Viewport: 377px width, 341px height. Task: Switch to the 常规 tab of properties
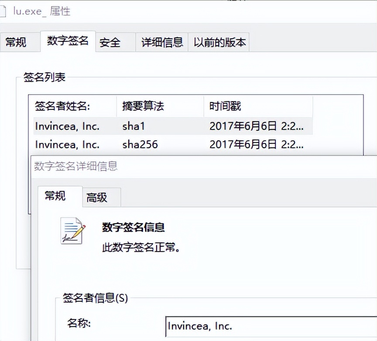pyautogui.click(x=17, y=42)
